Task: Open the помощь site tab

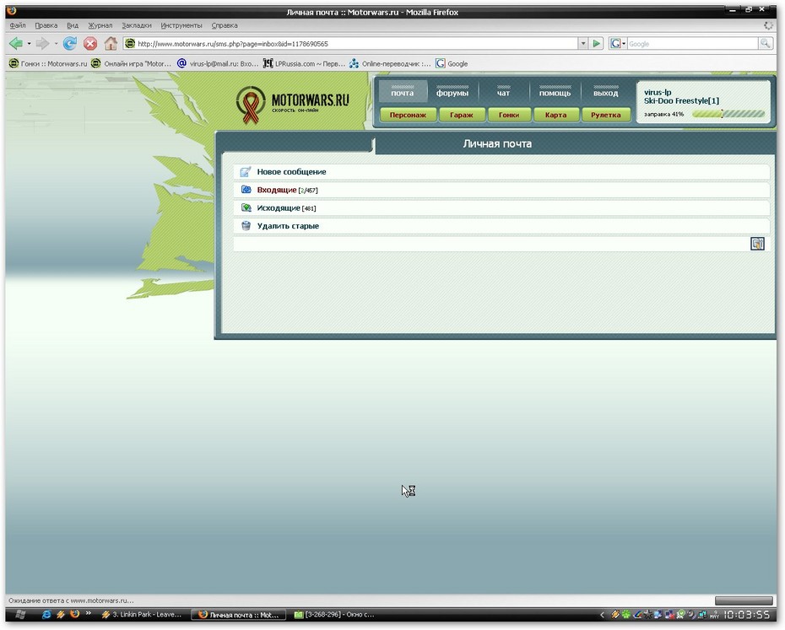Action: pyautogui.click(x=555, y=92)
